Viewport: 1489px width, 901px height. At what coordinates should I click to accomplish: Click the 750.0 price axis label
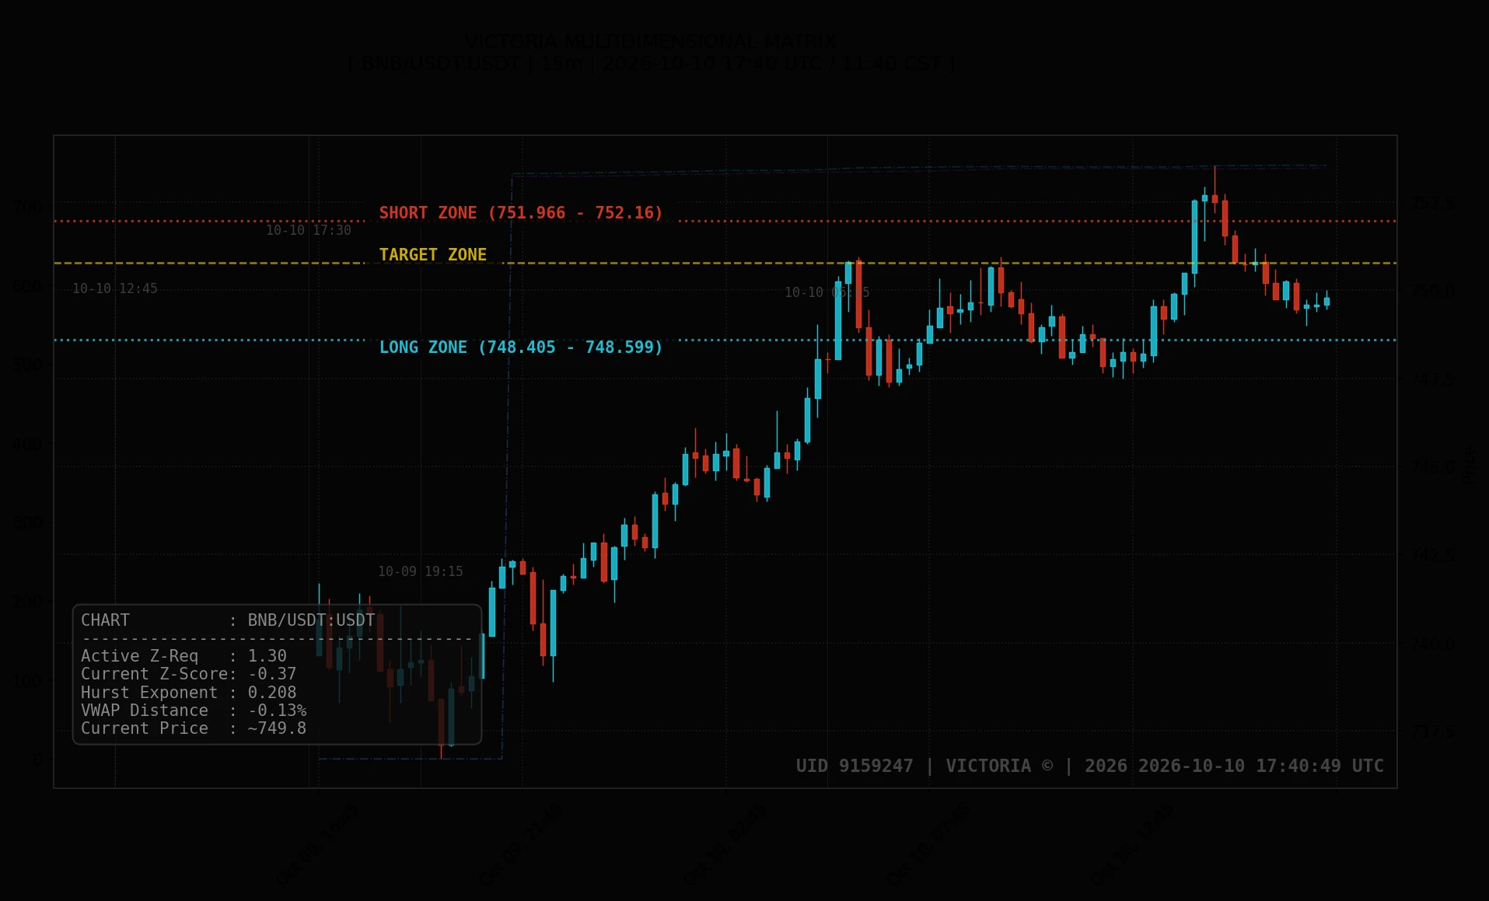point(1433,291)
